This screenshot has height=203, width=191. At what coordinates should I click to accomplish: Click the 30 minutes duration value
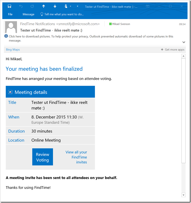[42, 131]
